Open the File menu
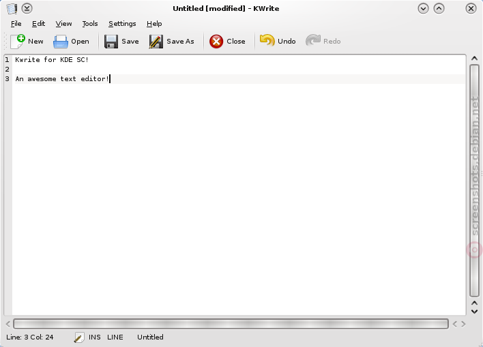 (x=16, y=24)
